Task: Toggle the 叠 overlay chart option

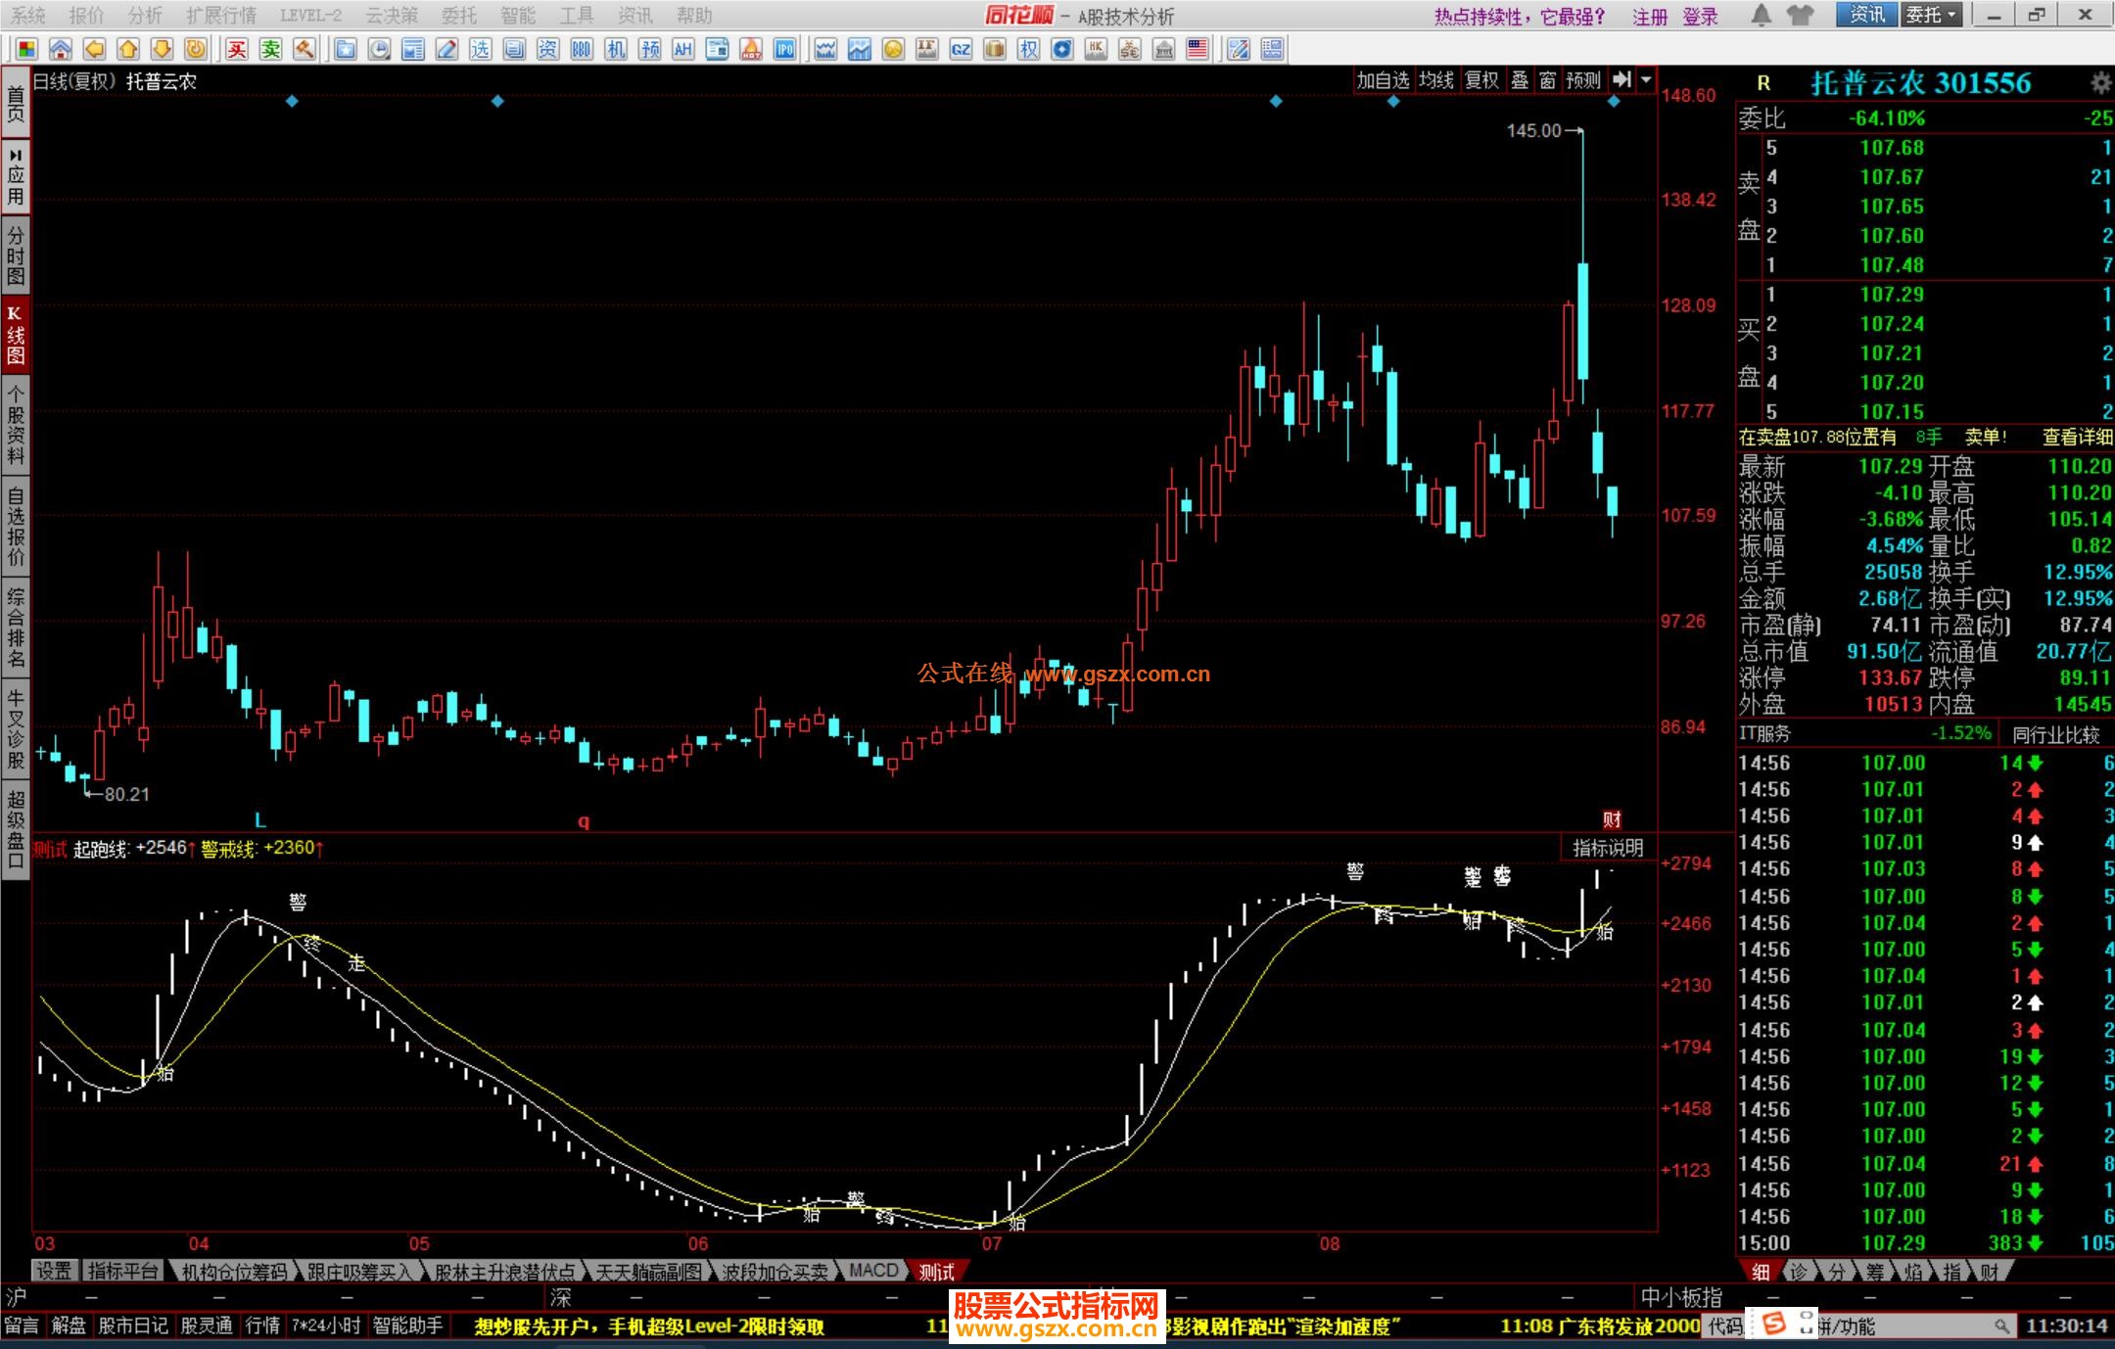Action: 1520,80
